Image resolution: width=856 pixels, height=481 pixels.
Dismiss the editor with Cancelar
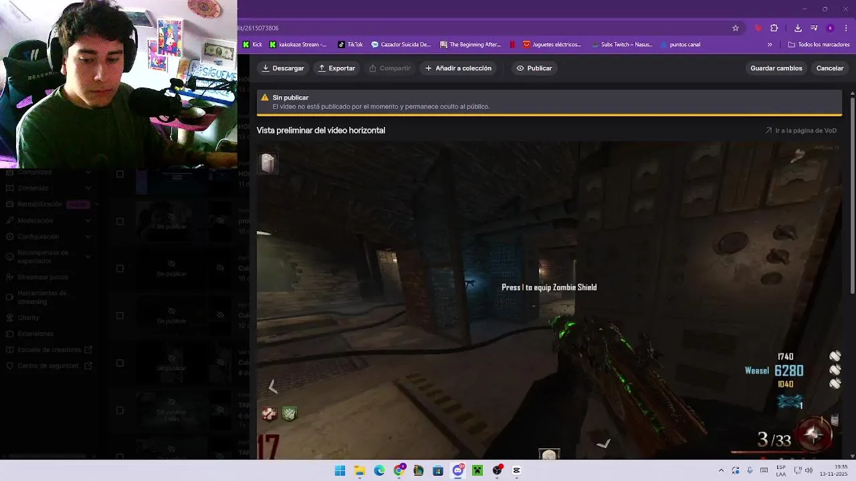click(830, 68)
